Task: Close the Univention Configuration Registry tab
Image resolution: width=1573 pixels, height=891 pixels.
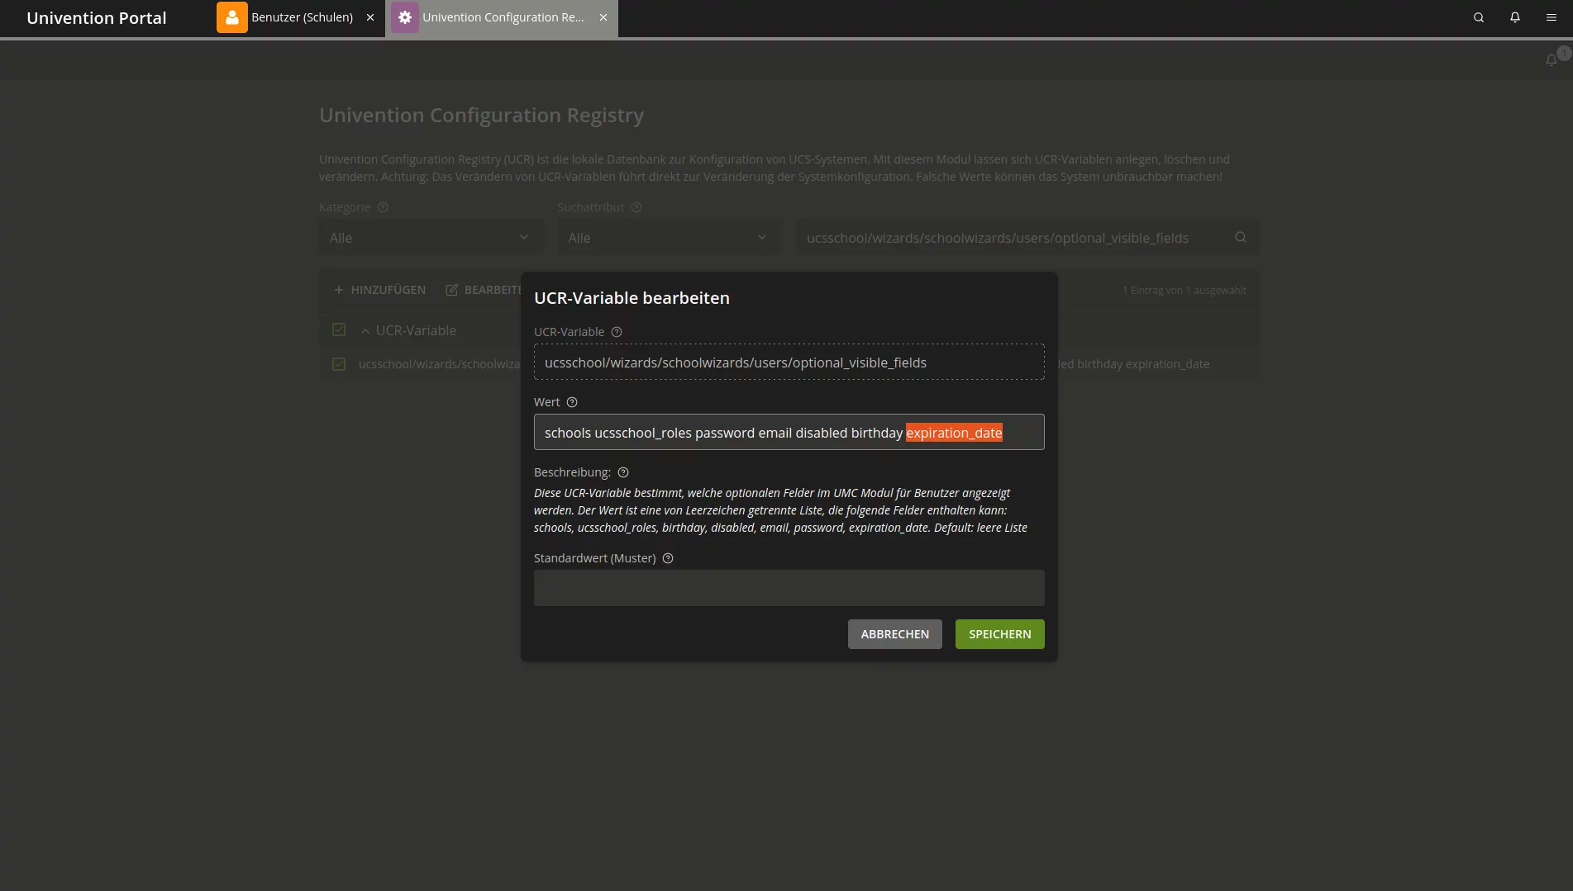Action: 603,17
